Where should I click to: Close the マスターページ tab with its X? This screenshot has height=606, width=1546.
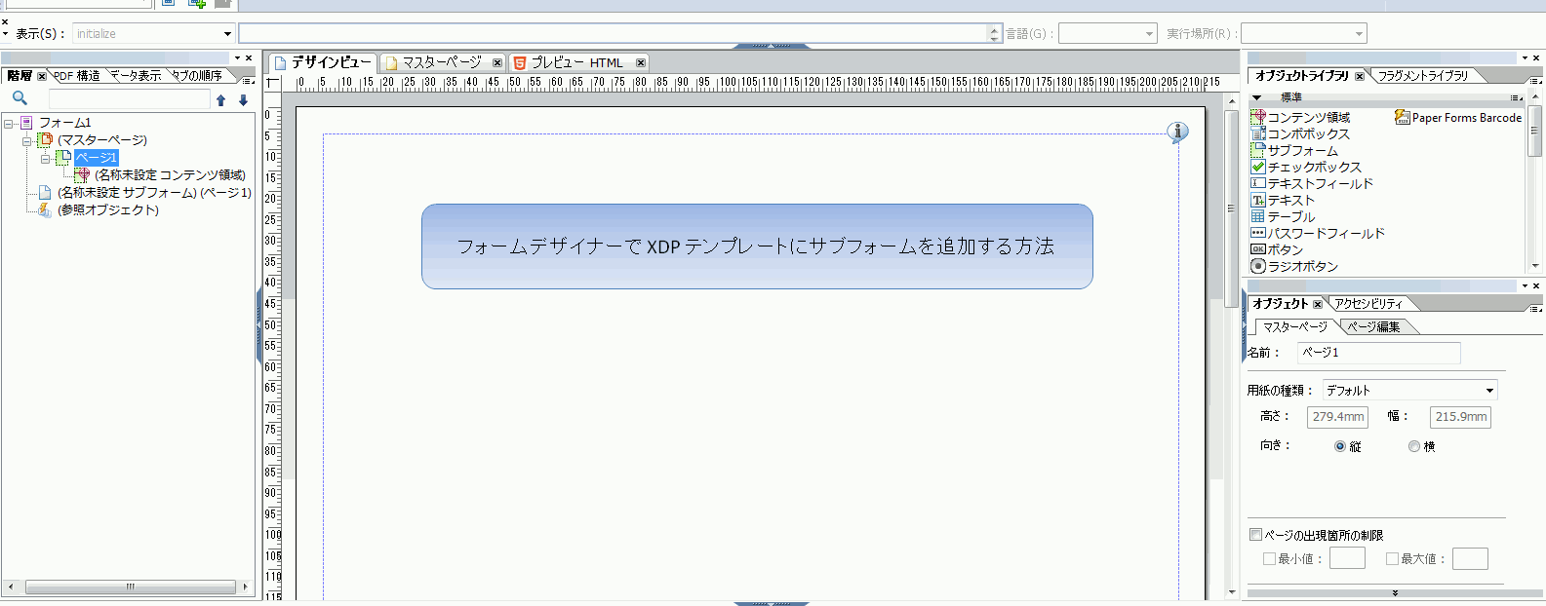click(x=497, y=62)
